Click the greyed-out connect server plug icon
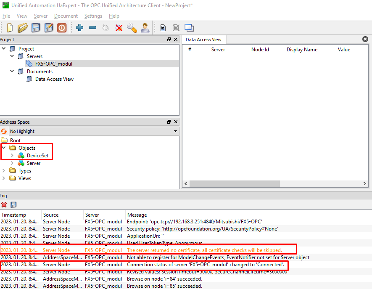The image size is (372, 289). point(106,28)
